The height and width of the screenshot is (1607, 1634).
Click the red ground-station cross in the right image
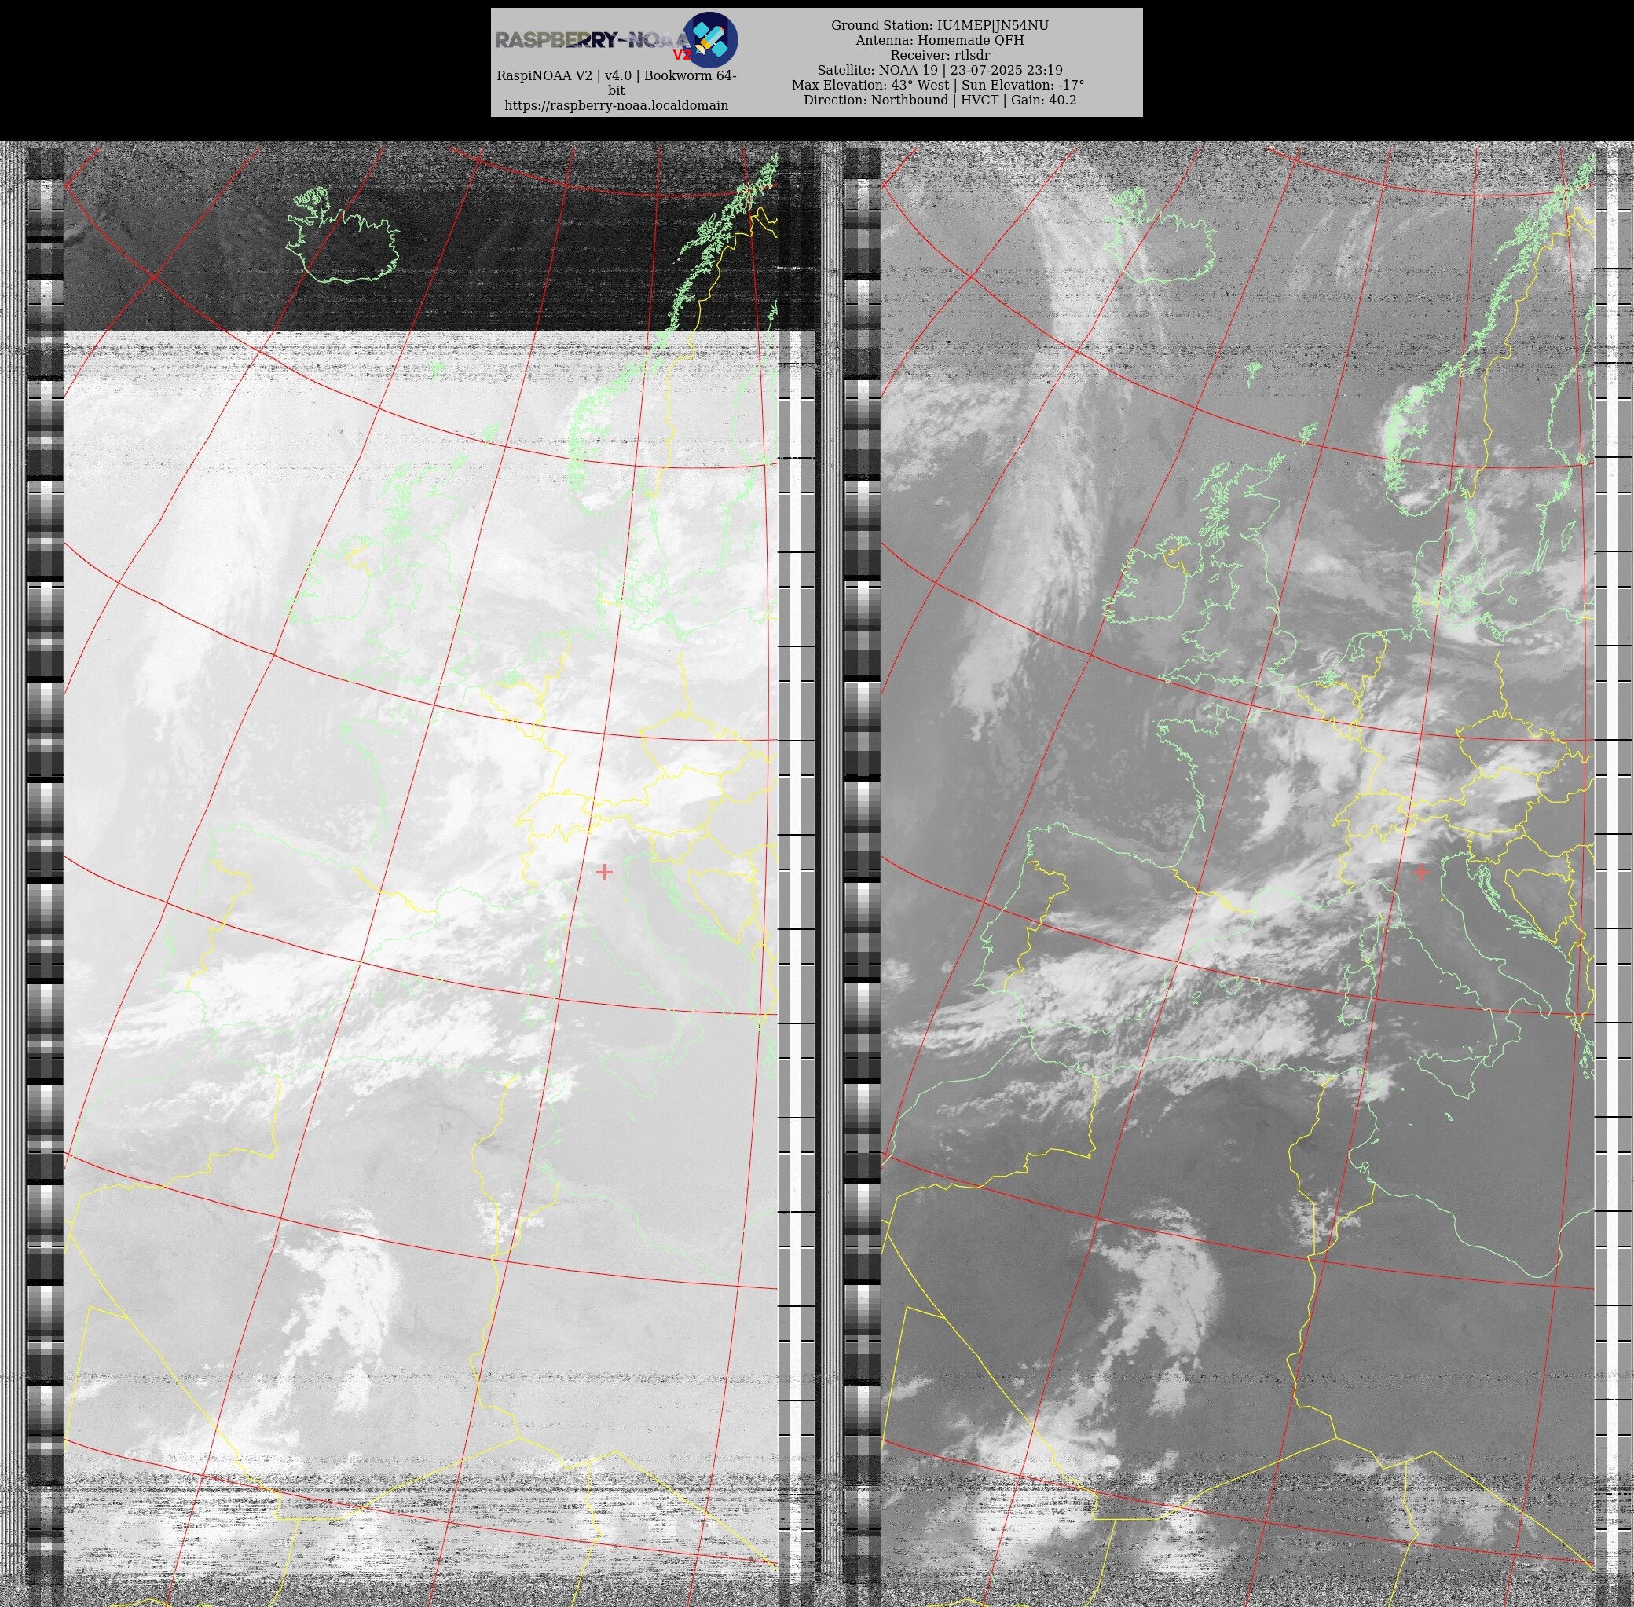1421,872
